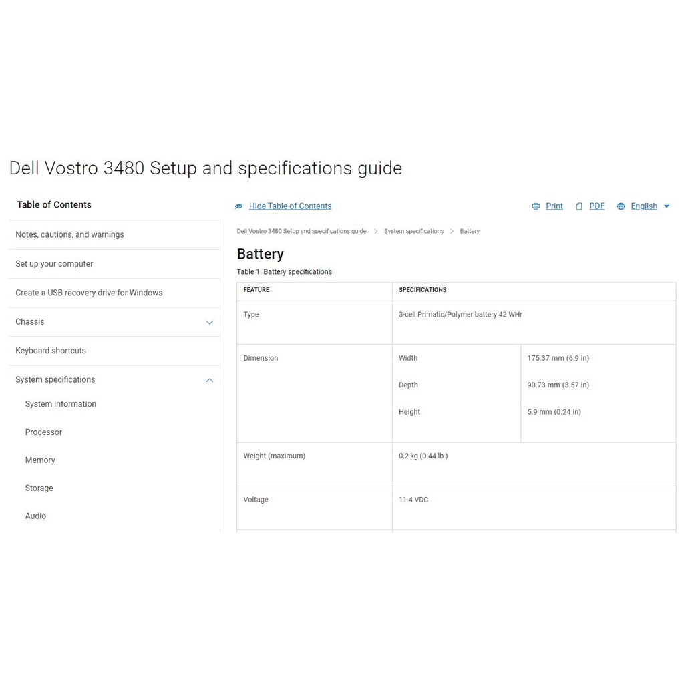Select the Processor subsection
The height and width of the screenshot is (684, 684).
pyautogui.click(x=43, y=432)
